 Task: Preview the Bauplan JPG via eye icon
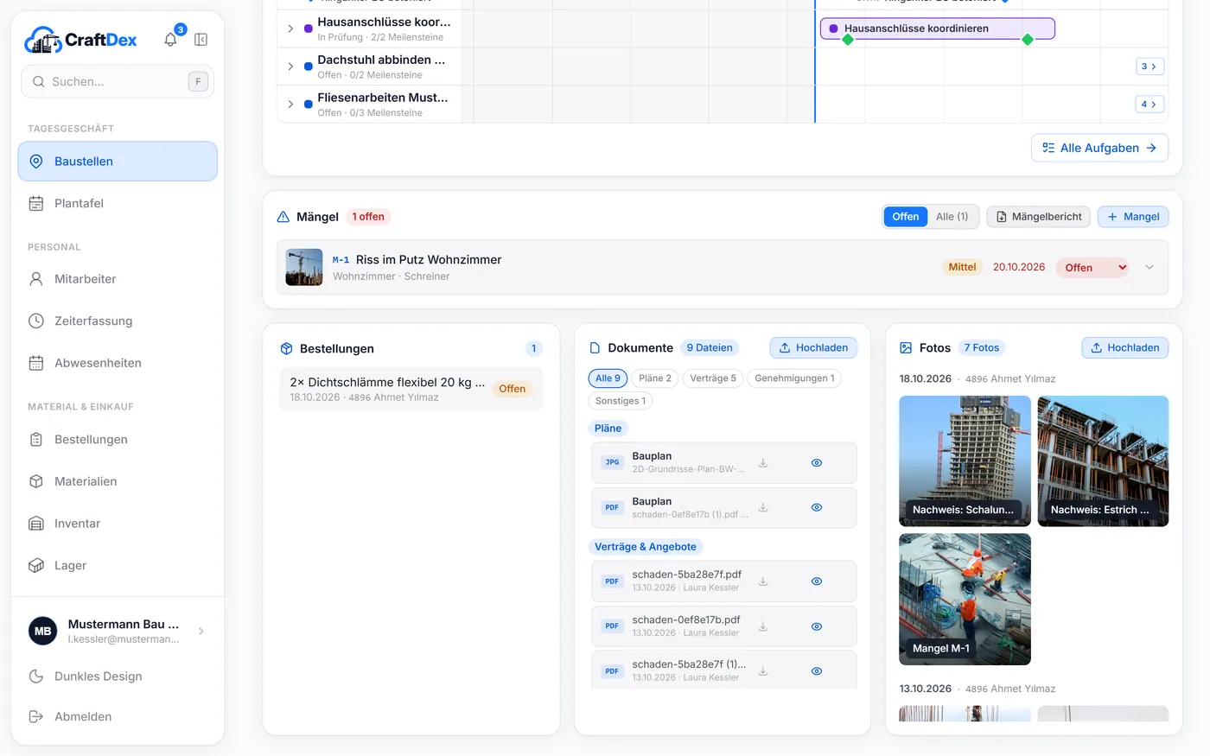tap(817, 463)
